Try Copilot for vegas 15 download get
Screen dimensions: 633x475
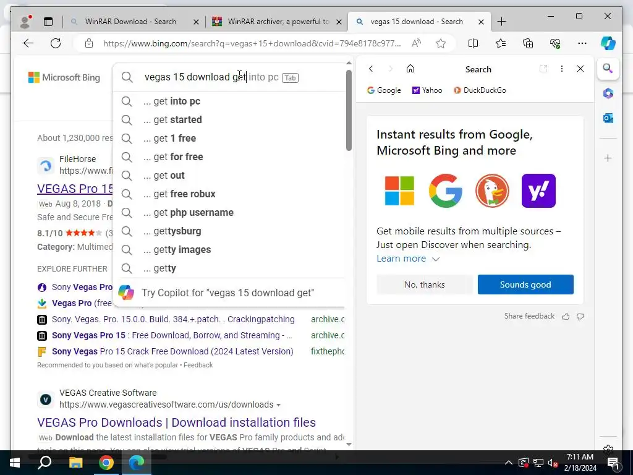[x=229, y=293]
